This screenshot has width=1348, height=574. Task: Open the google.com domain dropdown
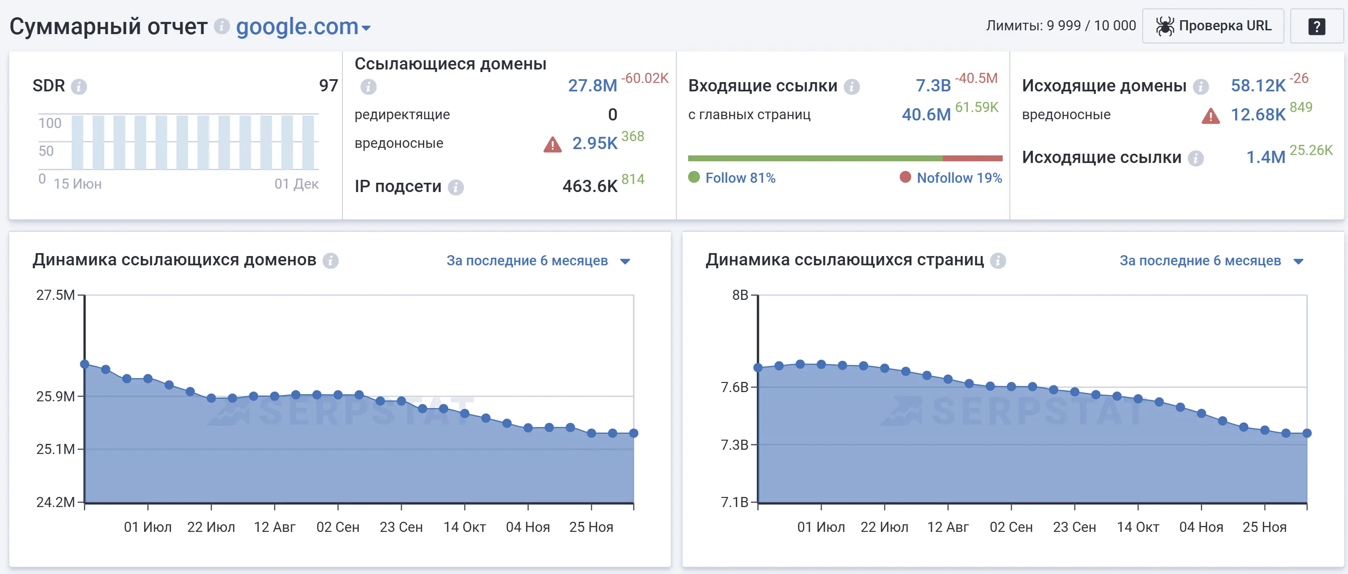303,27
